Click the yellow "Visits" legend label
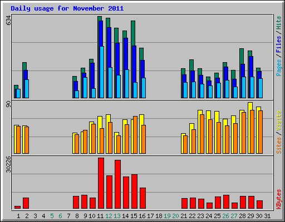 point(278,121)
